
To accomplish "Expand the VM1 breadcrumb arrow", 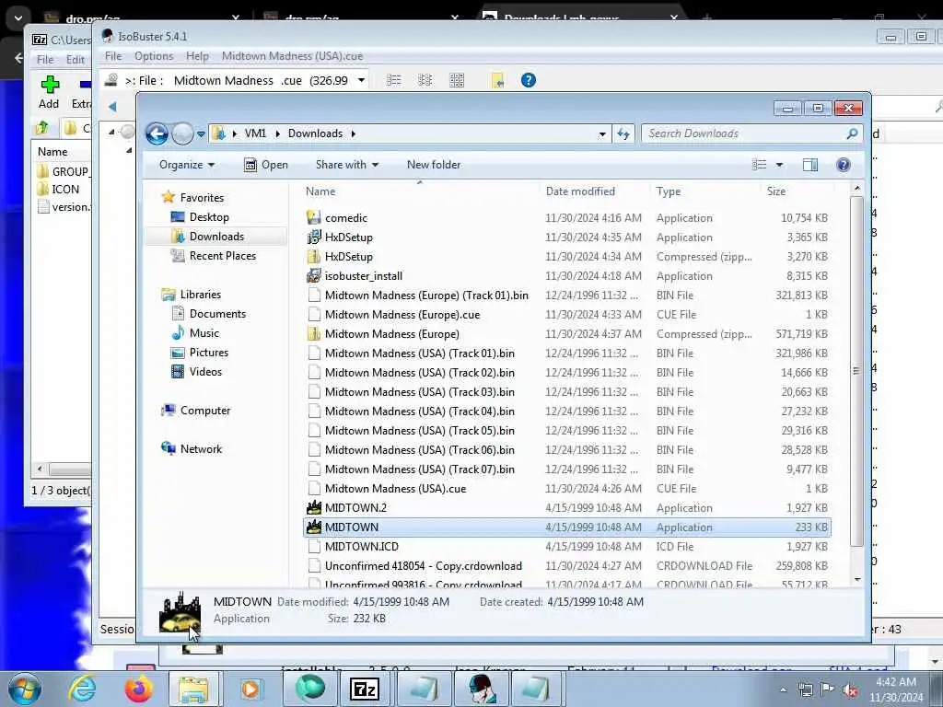I will coord(277,133).
